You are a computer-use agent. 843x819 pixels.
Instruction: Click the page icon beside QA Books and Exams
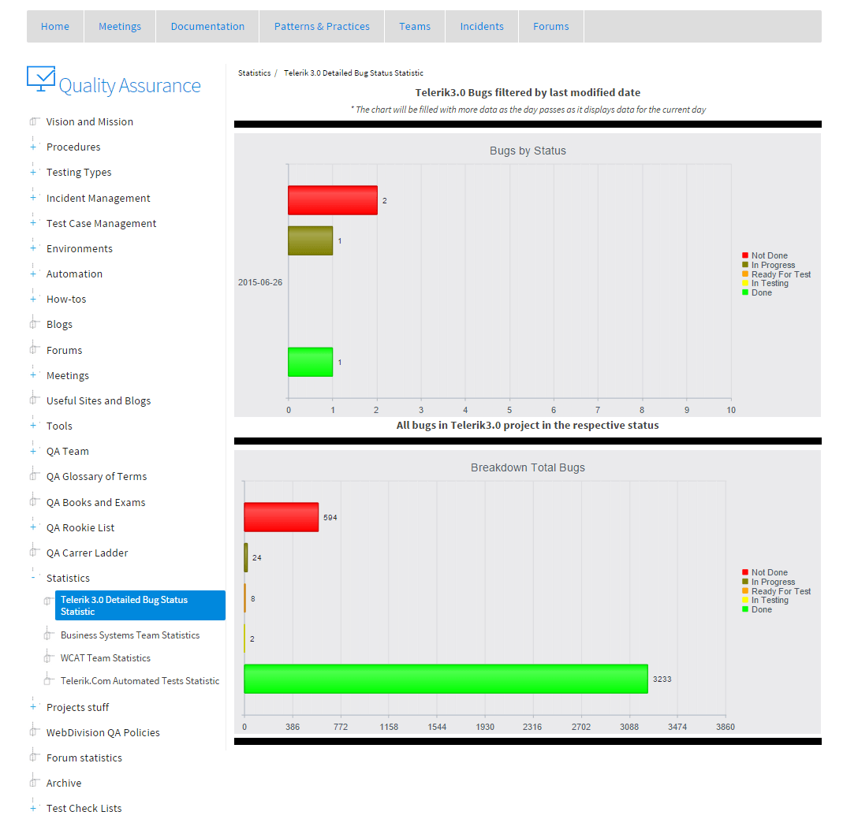click(x=34, y=502)
